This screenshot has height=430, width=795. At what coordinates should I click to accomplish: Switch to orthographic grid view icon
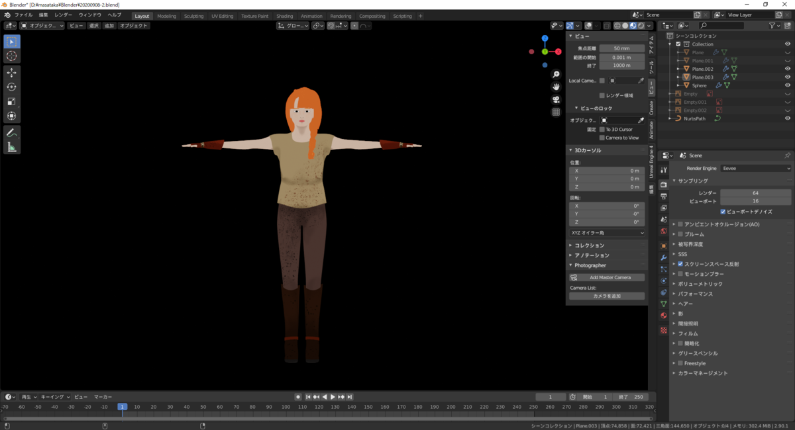[x=556, y=112]
